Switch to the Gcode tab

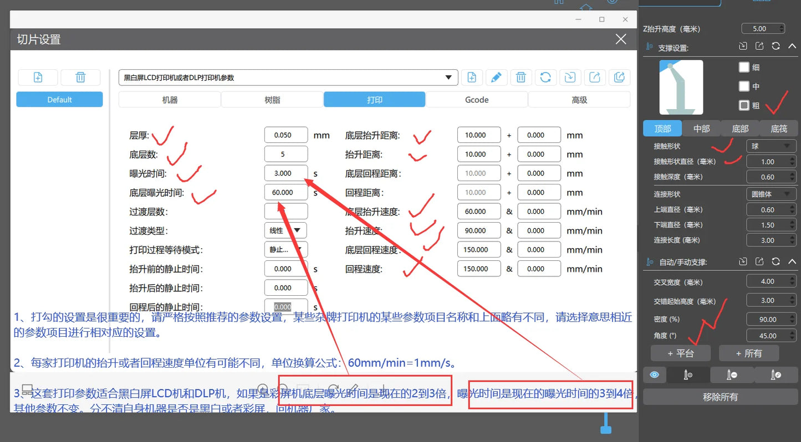[477, 99]
